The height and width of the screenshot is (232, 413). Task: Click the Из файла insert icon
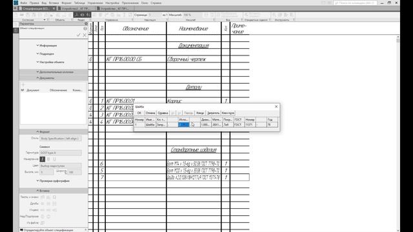(43, 223)
